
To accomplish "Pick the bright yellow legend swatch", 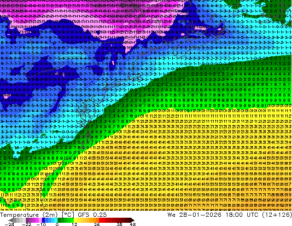I will coord(75,220).
